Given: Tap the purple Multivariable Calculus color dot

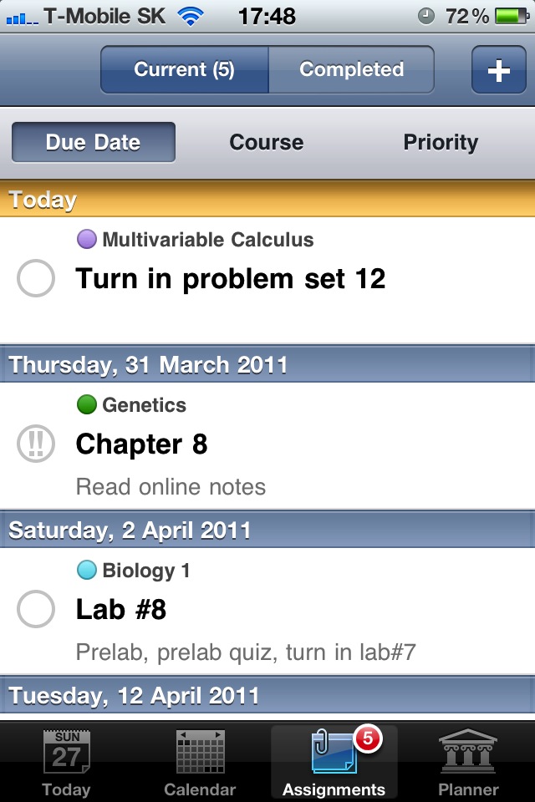Looking at the screenshot, I should click(x=87, y=240).
